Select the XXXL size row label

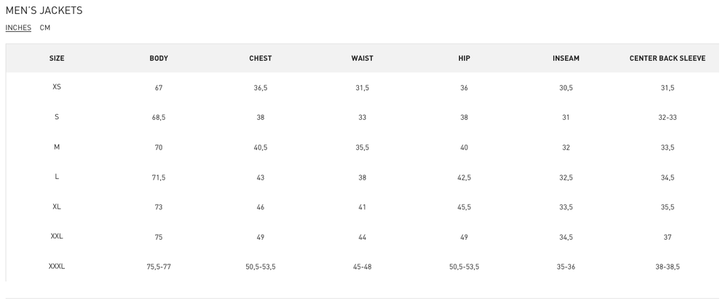pyautogui.click(x=57, y=266)
